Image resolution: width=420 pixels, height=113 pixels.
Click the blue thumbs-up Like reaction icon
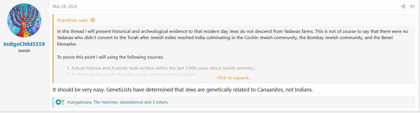58,102
